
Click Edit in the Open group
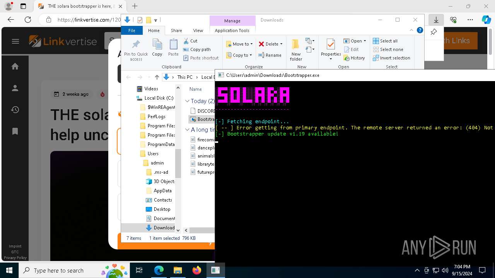(351, 49)
